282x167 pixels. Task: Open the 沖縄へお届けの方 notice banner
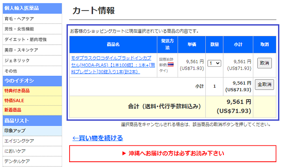pos(173,153)
